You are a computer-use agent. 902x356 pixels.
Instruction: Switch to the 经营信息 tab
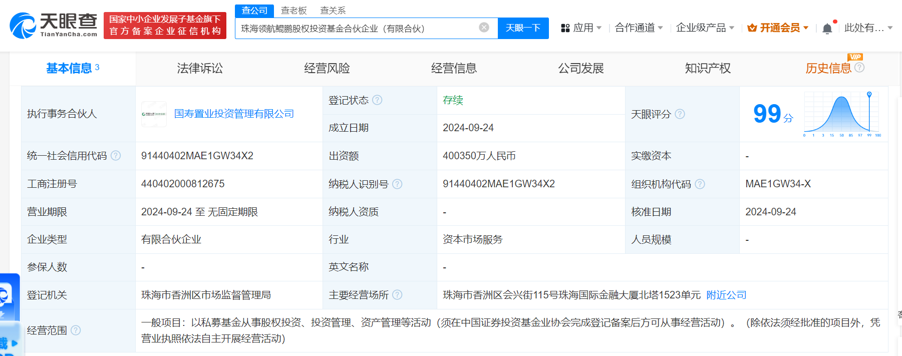[x=454, y=68]
